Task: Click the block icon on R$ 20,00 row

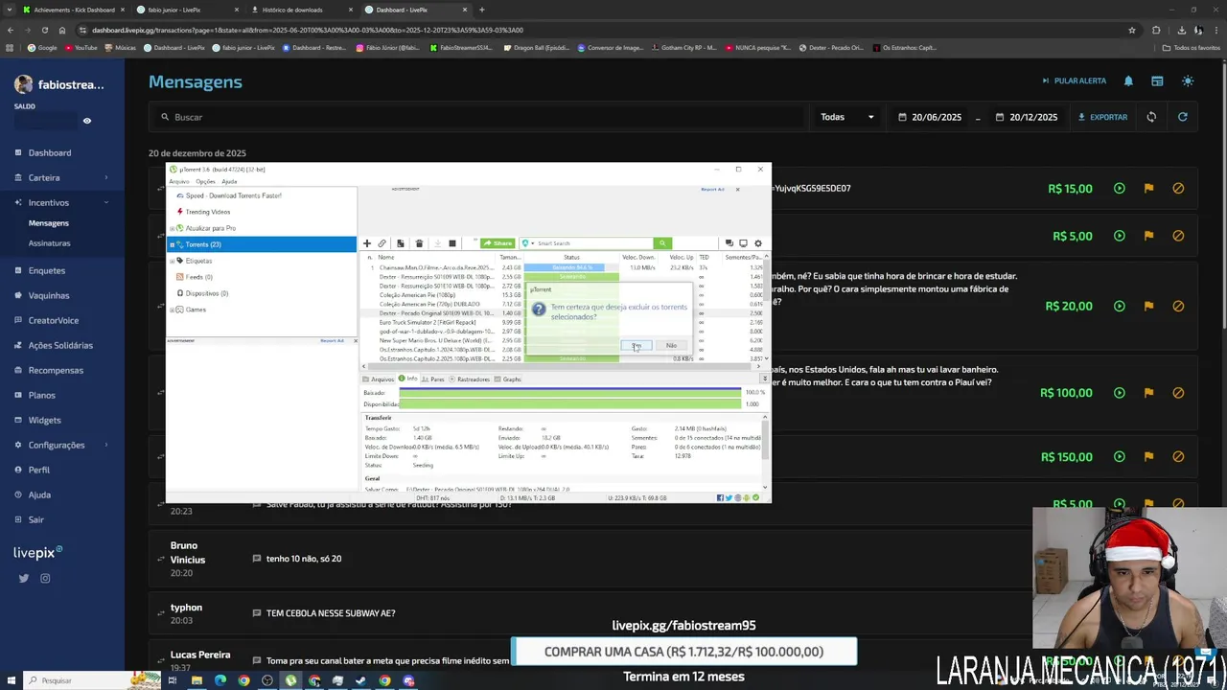Action: coord(1178,307)
